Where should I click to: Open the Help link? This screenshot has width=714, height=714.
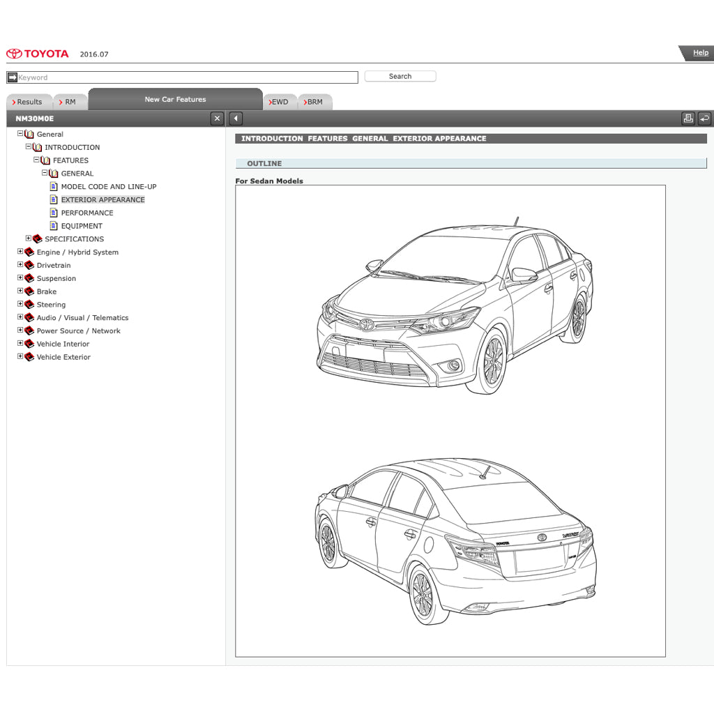tap(699, 52)
